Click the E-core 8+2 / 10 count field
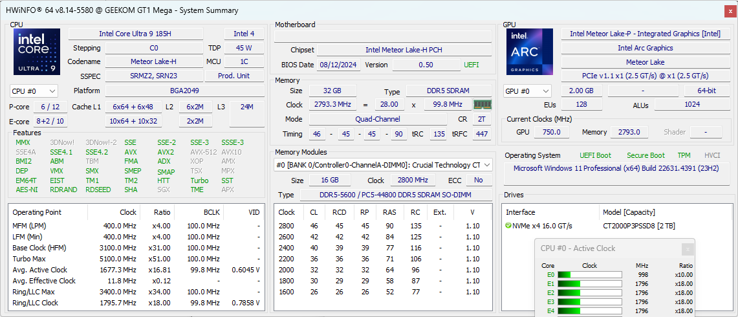The image size is (738, 317). click(x=50, y=122)
